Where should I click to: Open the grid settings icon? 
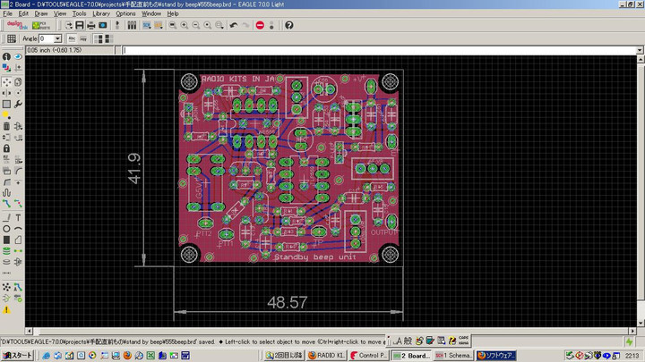coord(11,39)
